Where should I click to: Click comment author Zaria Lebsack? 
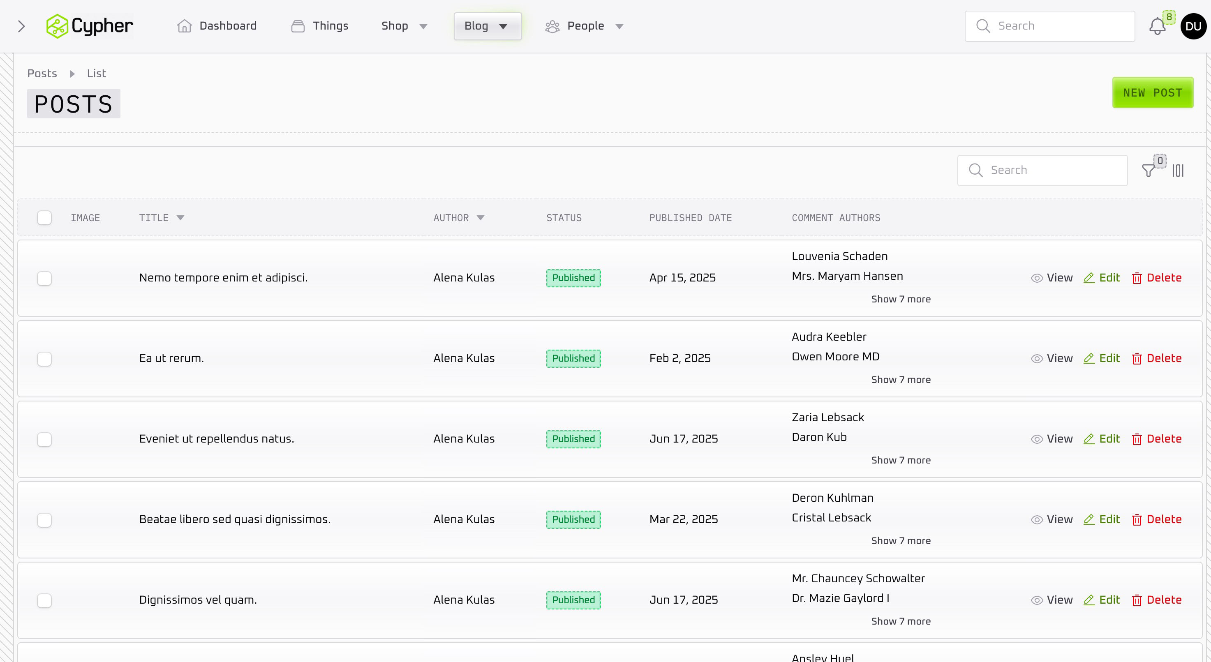828,417
